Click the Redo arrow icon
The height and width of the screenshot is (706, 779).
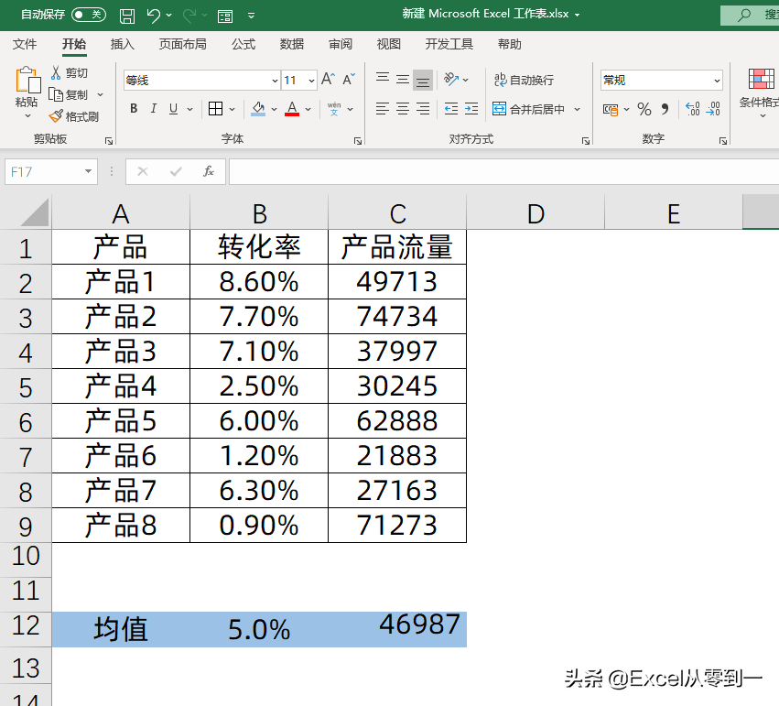189,16
